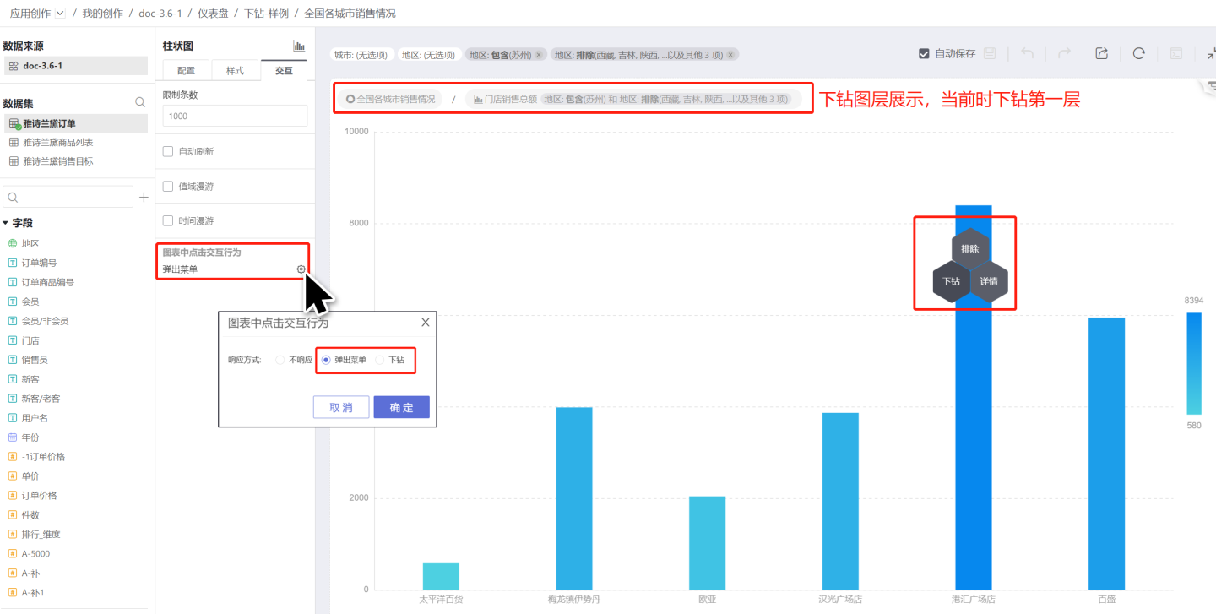This screenshot has width=1216, height=614.
Task: Go to 我的创作 in breadcrumb
Action: [102, 14]
